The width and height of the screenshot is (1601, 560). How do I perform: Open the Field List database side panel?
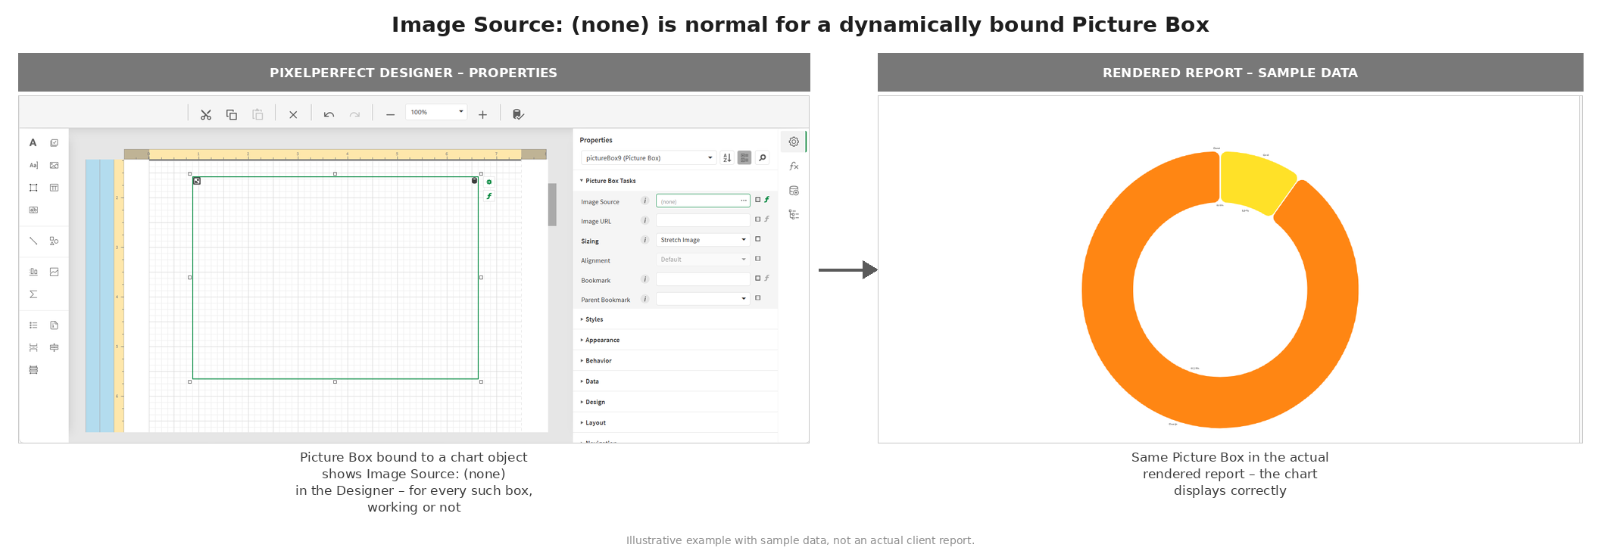(x=794, y=191)
